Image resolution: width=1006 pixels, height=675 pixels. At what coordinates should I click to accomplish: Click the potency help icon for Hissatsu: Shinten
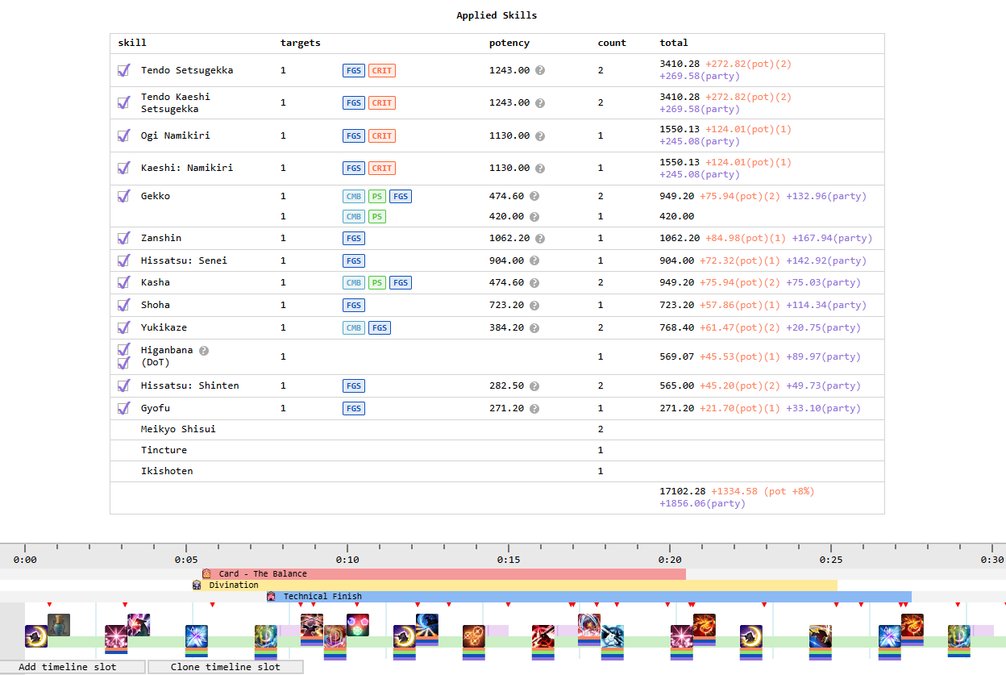pos(534,386)
